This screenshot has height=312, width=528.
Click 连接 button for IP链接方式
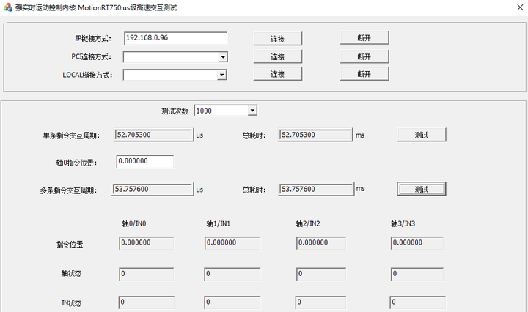[277, 39]
